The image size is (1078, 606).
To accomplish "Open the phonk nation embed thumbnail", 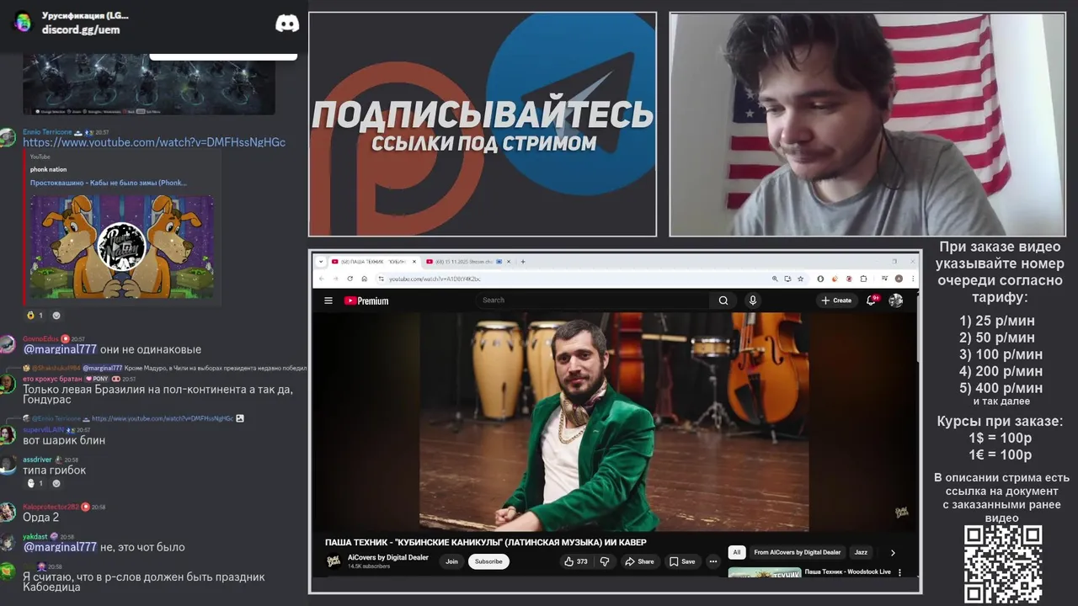I will click(122, 247).
